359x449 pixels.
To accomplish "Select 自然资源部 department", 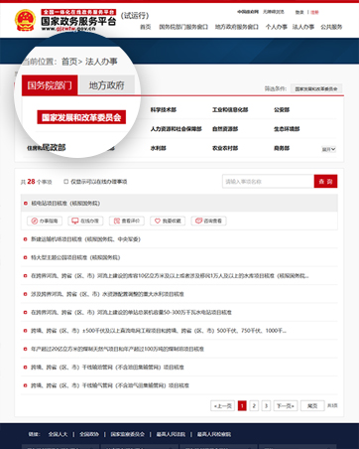I will [x=225, y=129].
